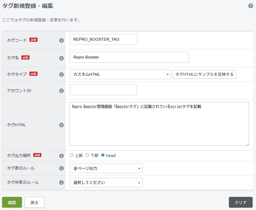Click the タグ非表示ルール label text
The image size is (256, 210).
click(x=23, y=182)
